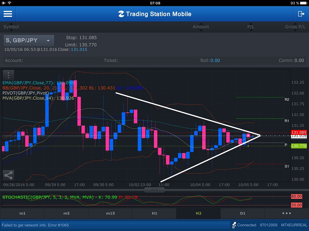Tap the battery indicator icon

(x=304, y=3)
